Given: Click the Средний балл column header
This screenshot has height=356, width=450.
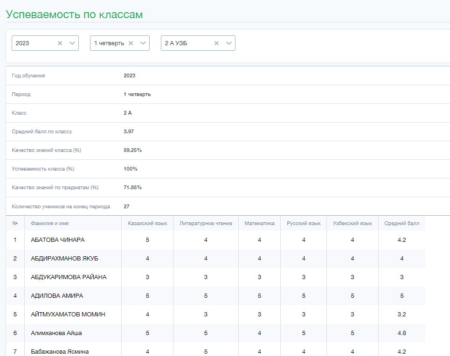Looking at the screenshot, I should [402, 223].
